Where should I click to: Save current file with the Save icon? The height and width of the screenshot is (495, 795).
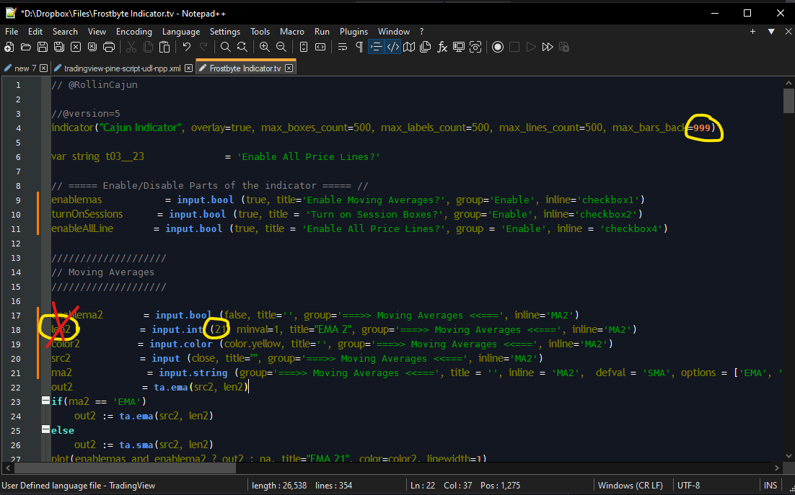(43, 47)
